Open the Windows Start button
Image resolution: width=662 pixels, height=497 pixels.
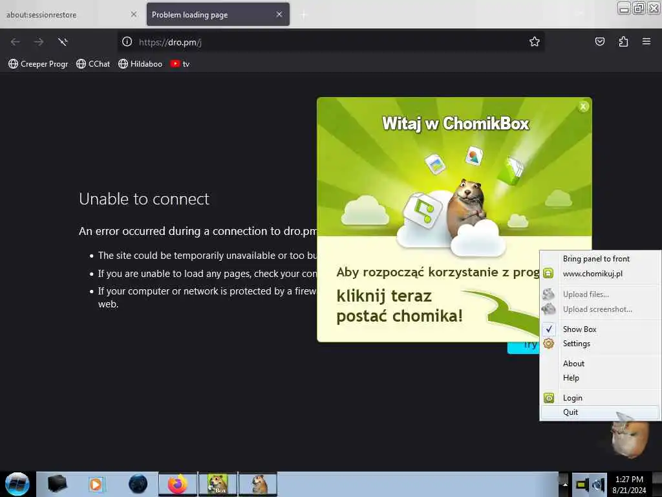pos(17,484)
